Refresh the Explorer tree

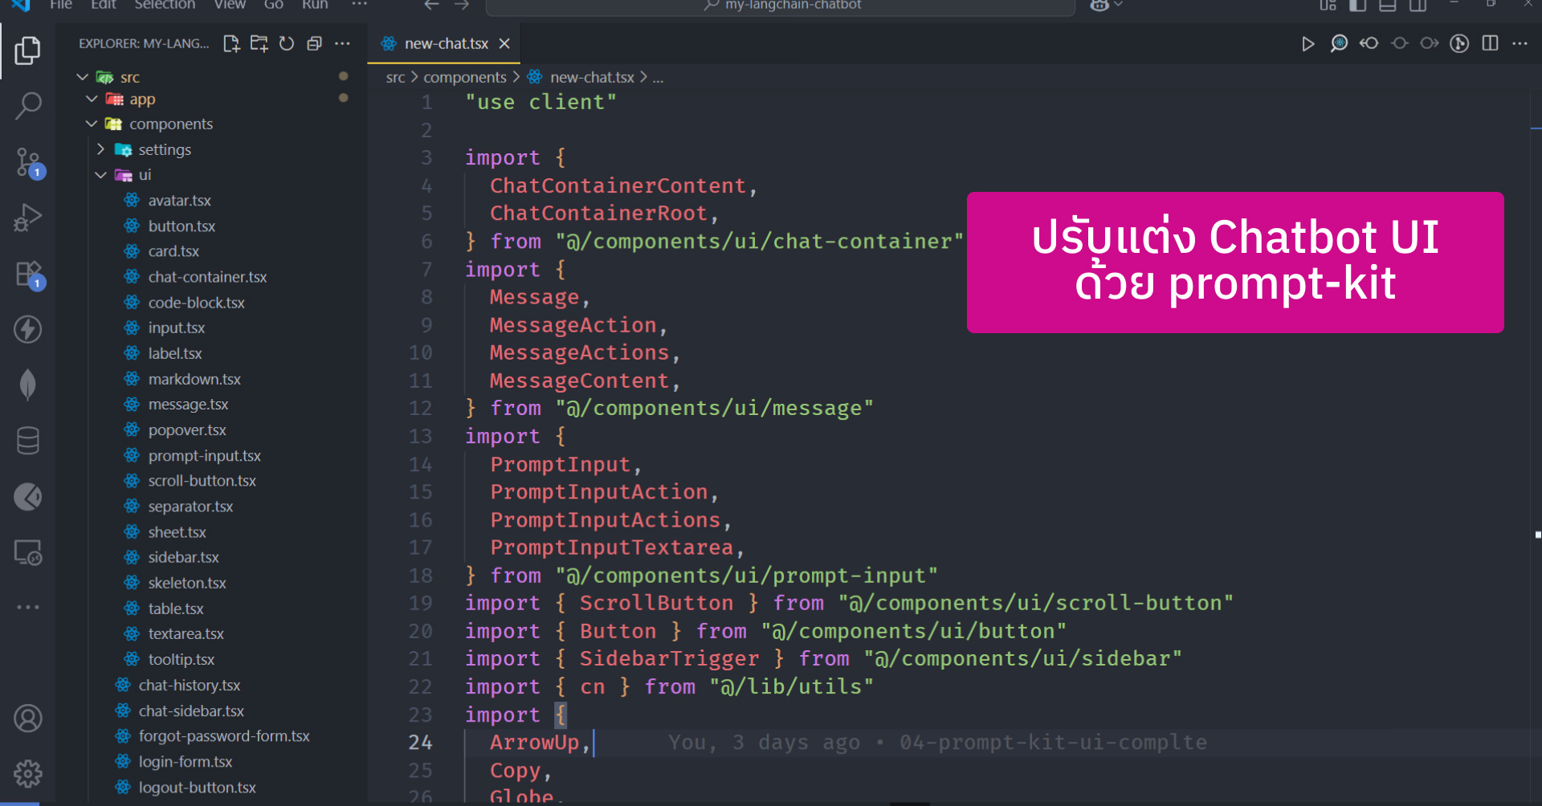coord(287,43)
